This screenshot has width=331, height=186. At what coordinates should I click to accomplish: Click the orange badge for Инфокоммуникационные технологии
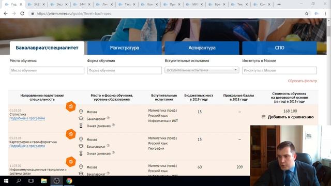(71, 162)
